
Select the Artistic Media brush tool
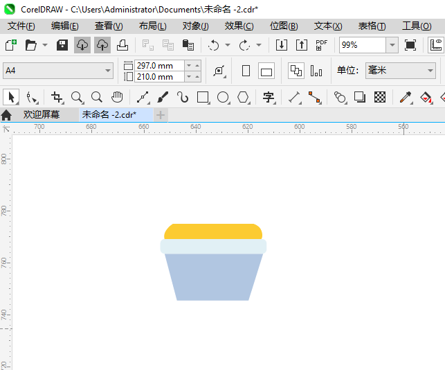(x=163, y=98)
